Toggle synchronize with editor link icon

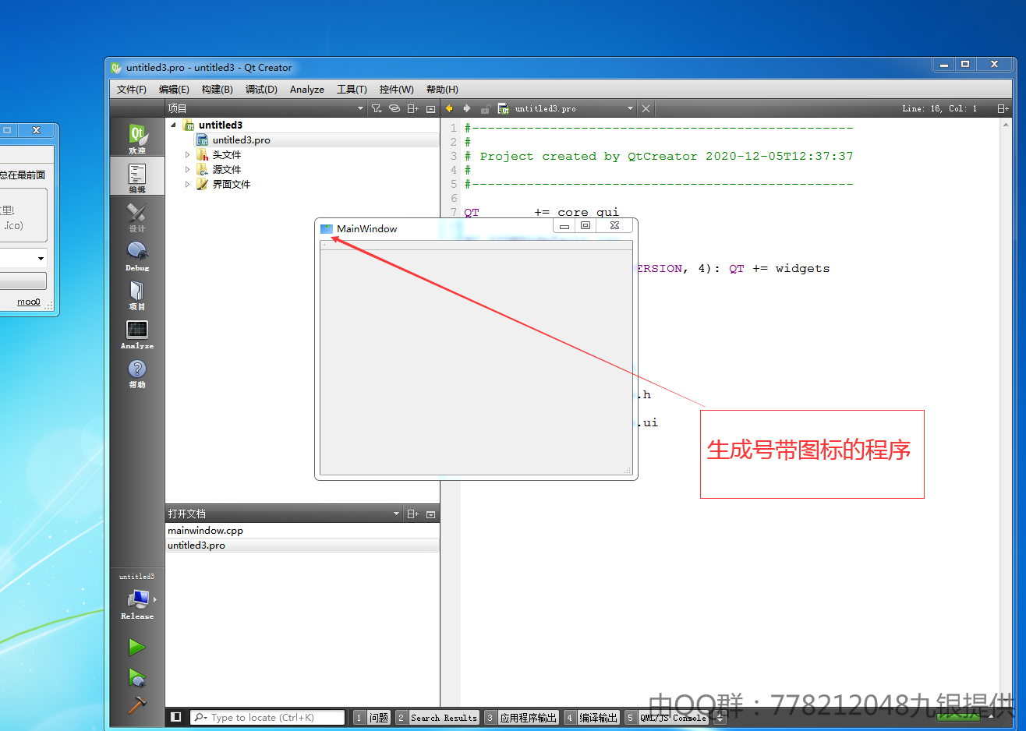tap(394, 108)
